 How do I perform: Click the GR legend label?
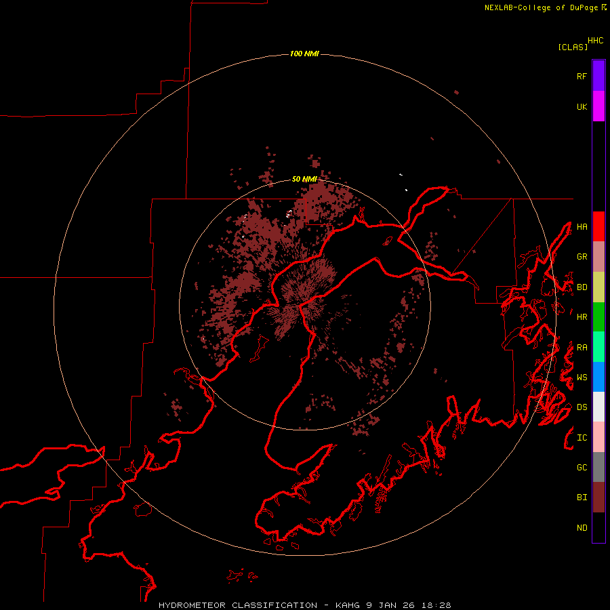(582, 257)
